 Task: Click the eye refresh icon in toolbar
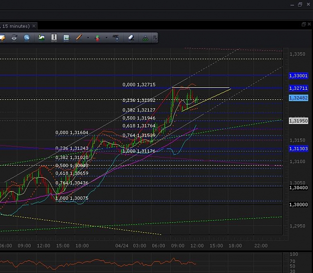point(14,38)
